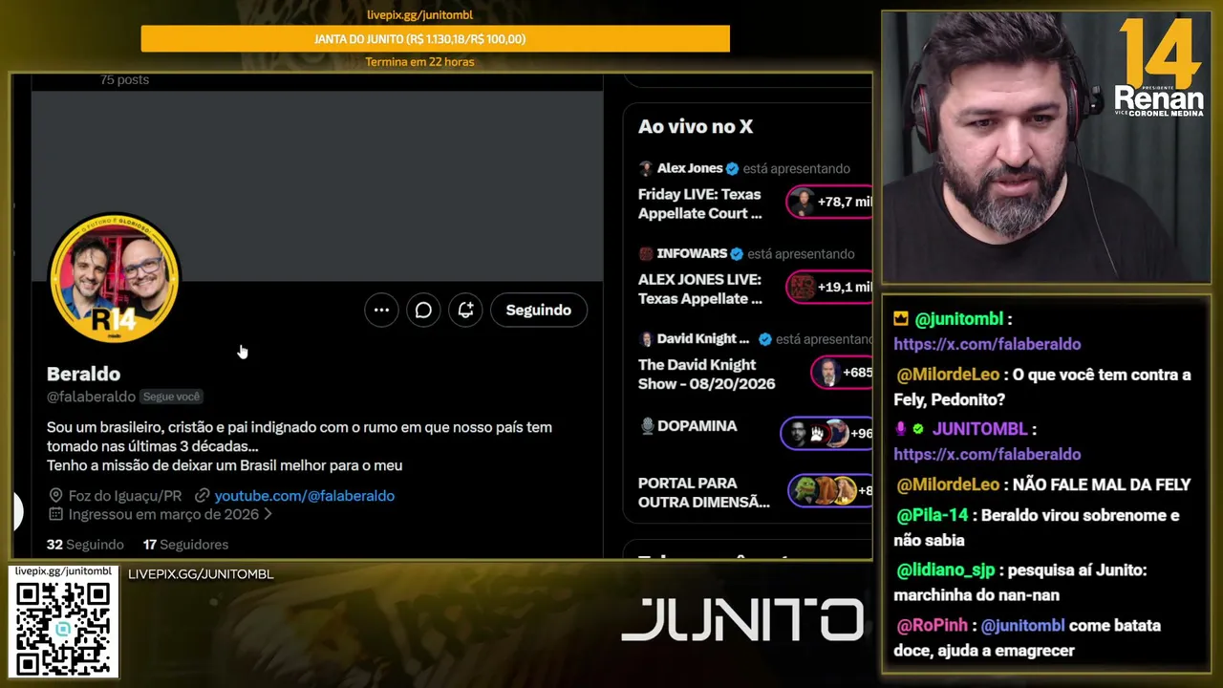Click the location pin icon beside Foz do Iguaçu/PR

pos(55,495)
